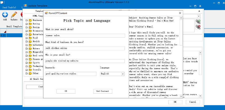Image resolution: width=225 pixels, height=110 pixels.
Task: Open the combo box above attachment icons
Action: point(199,16)
